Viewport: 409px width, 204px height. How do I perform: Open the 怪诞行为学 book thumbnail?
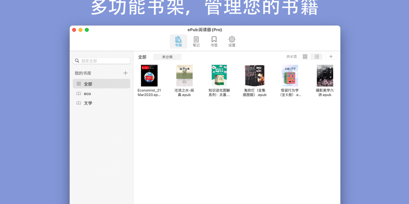tap(290, 76)
